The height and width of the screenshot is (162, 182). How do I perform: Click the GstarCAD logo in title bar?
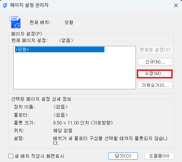pos(5,5)
